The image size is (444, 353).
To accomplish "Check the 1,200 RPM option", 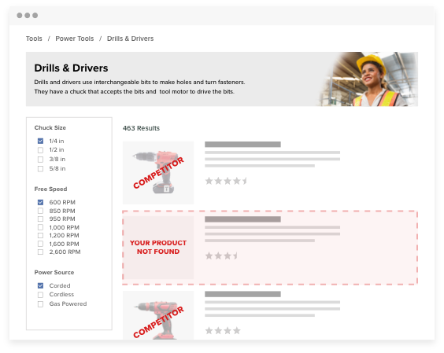I will pyautogui.click(x=40, y=235).
